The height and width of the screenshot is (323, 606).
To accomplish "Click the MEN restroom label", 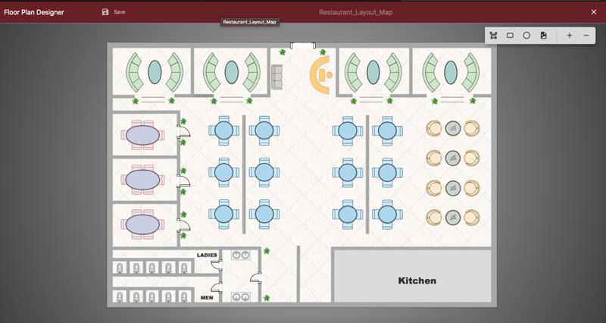I will (206, 297).
